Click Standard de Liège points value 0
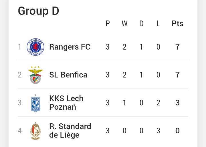 (x=177, y=131)
